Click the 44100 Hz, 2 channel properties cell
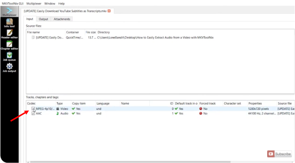 pos(262,113)
